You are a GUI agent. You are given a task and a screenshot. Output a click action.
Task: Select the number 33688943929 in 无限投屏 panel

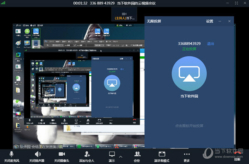[x=189, y=43]
